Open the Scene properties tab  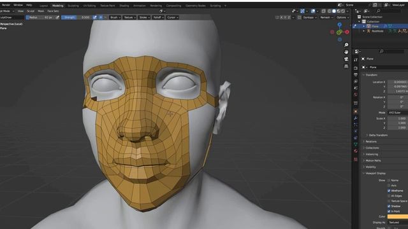coord(356,88)
